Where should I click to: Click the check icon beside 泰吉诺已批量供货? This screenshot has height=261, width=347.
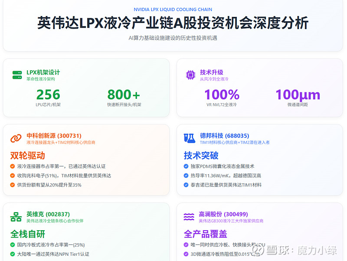[x=186, y=185]
